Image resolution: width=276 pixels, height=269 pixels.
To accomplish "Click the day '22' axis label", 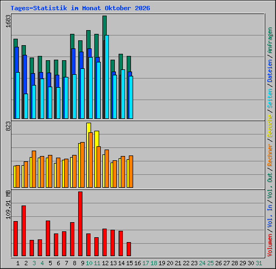I will [187, 263].
